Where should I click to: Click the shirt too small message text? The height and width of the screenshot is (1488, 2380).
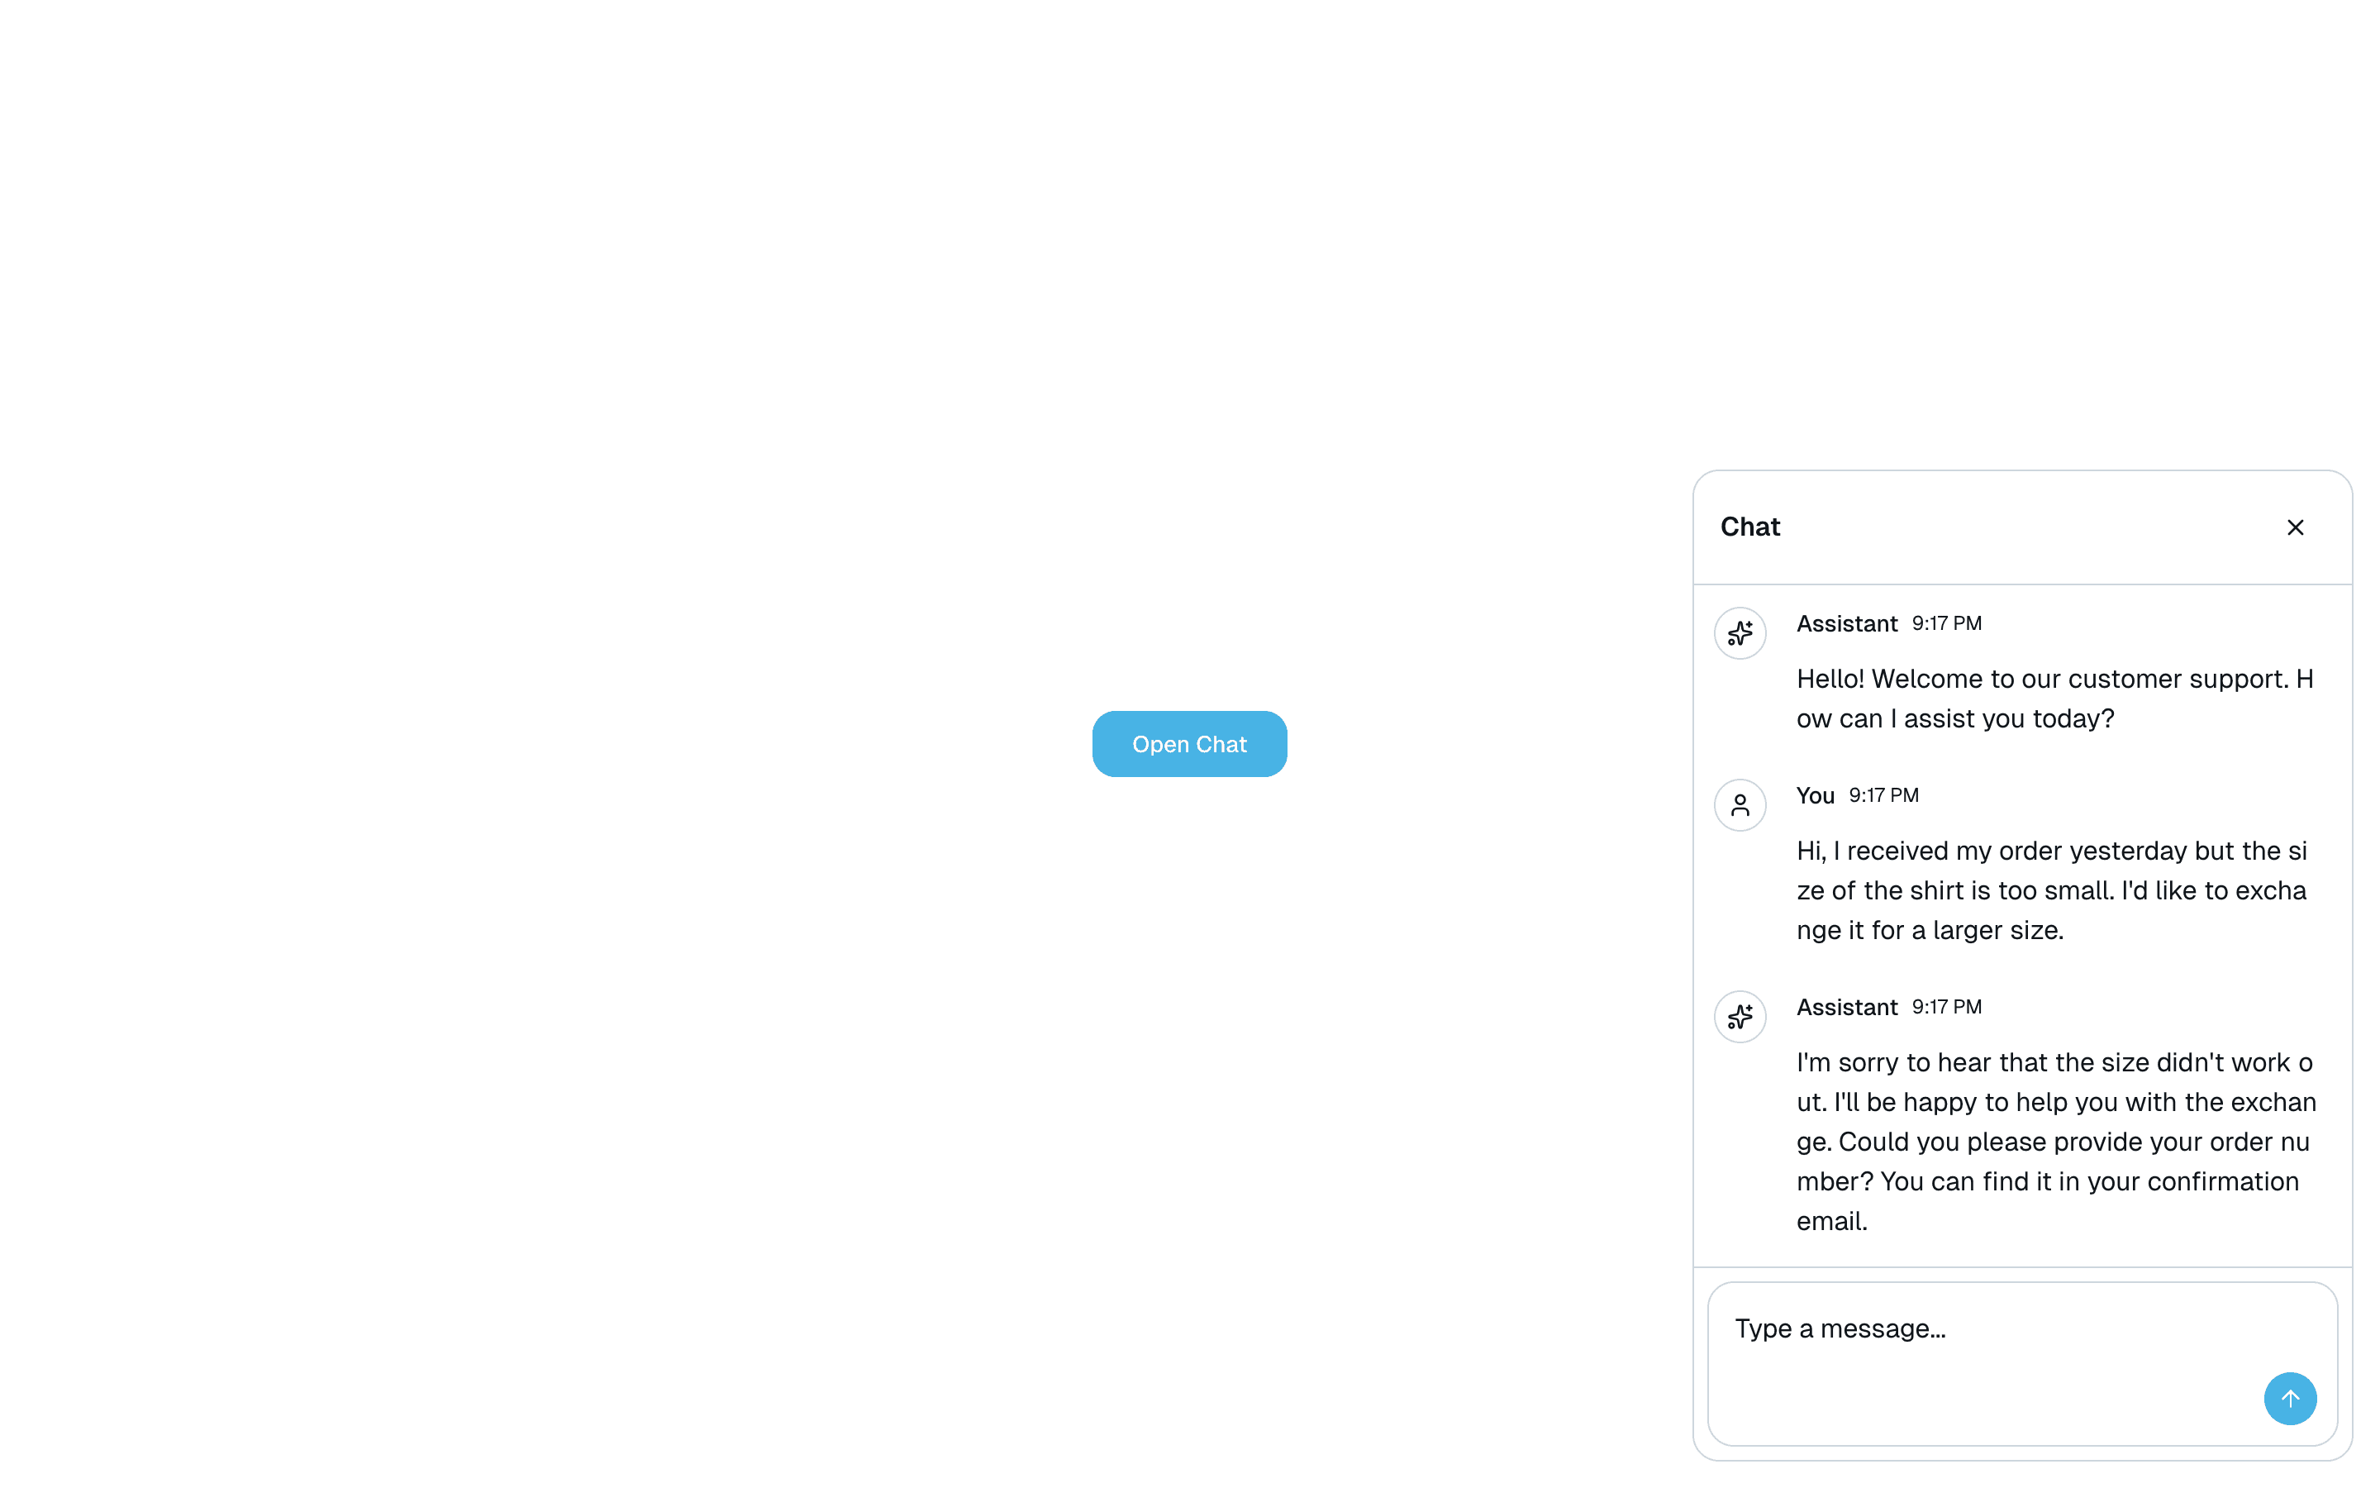[2052, 890]
